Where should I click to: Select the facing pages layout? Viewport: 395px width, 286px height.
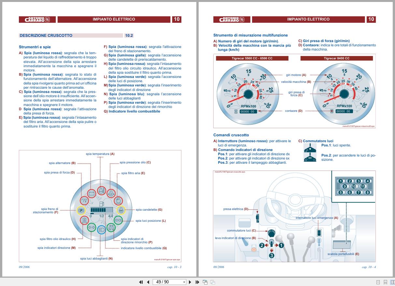pyautogui.click(x=392, y=282)
